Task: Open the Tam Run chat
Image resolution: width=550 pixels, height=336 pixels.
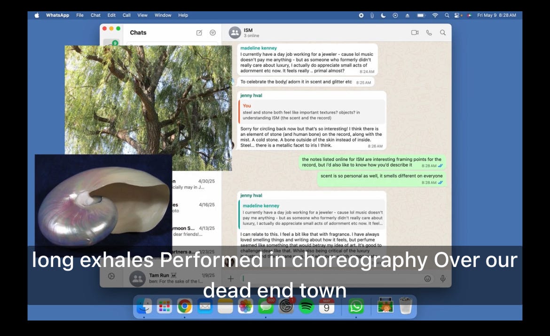Action: click(x=172, y=278)
